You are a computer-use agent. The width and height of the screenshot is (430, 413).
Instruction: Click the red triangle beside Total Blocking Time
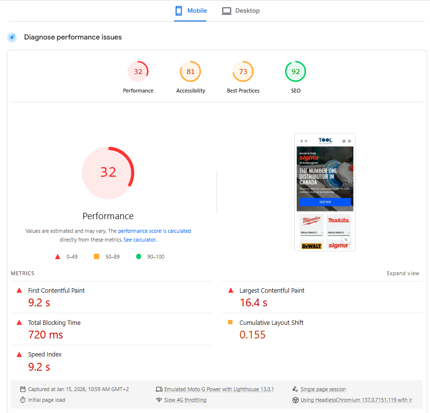pyautogui.click(x=19, y=322)
